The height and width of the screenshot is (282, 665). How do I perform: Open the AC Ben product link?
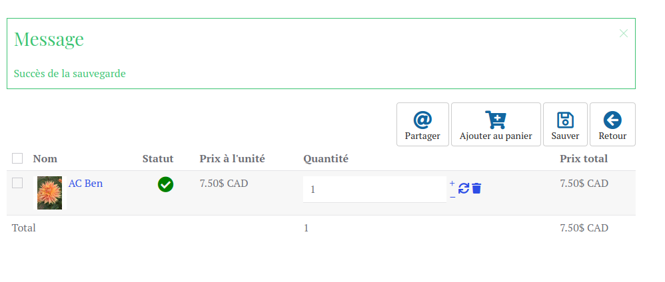click(85, 184)
